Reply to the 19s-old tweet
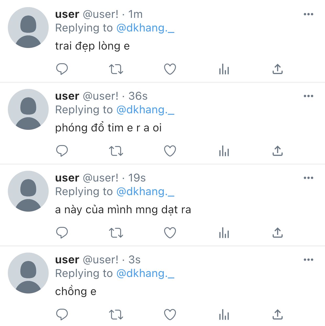Viewport: 325px width, 326px height. click(x=62, y=233)
